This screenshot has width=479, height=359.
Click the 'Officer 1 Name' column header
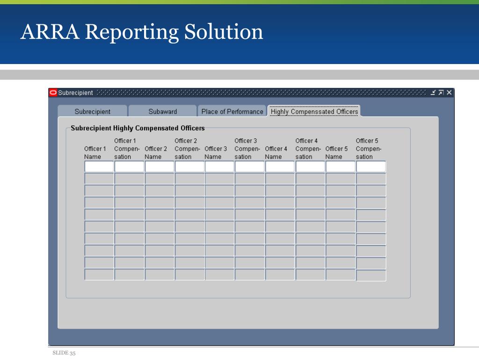[x=95, y=153]
